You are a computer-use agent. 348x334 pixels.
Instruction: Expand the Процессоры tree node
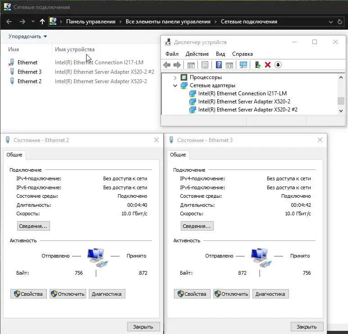tap(175, 78)
